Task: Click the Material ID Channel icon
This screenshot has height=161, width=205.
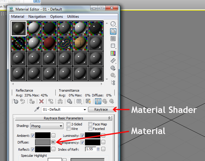Action: [x=79, y=101]
